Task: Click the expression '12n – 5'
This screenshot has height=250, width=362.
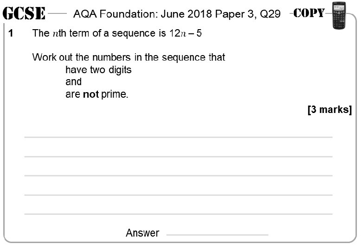Action: click(186, 33)
